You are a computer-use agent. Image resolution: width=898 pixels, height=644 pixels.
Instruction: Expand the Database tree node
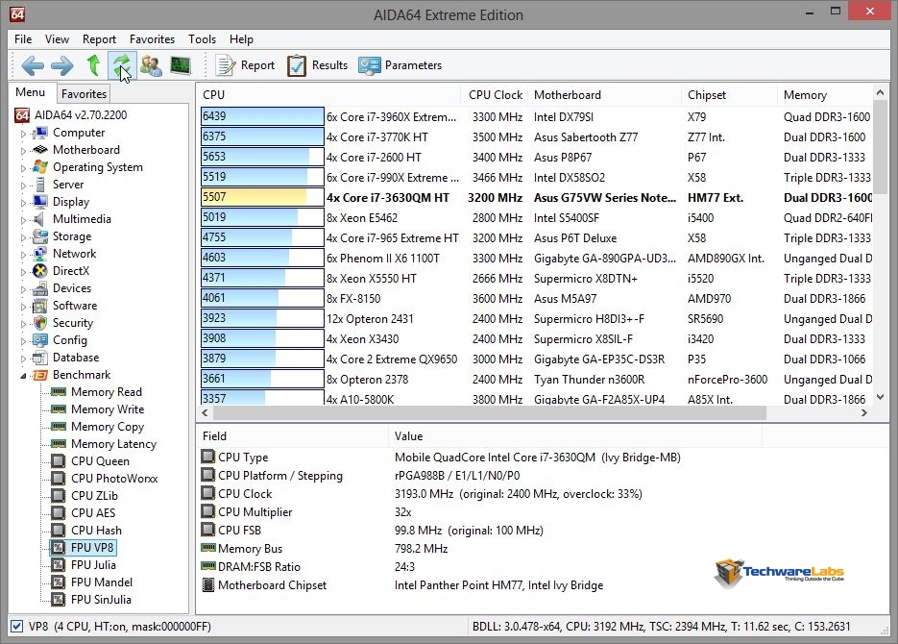click(23, 359)
